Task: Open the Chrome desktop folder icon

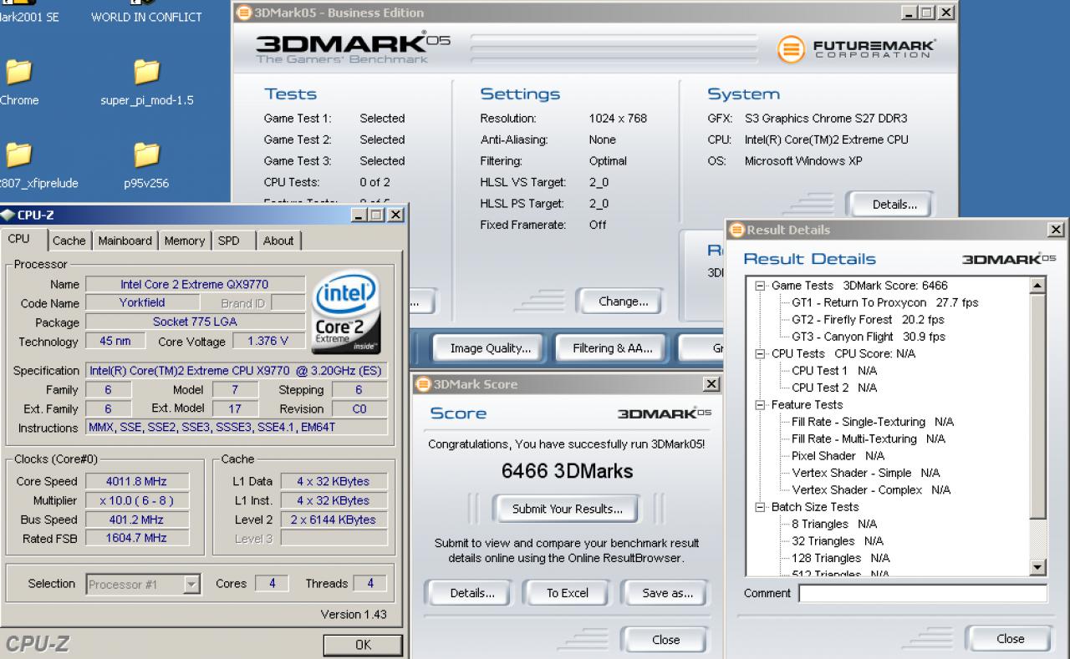Action: 18,73
